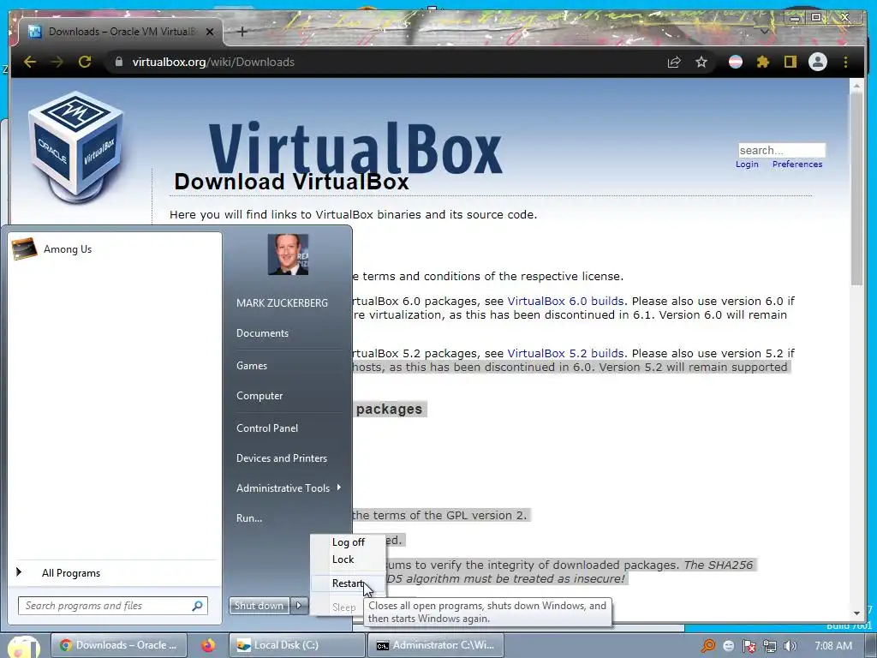Click the arrow next to Shut down
The image size is (877, 658).
[x=299, y=606]
